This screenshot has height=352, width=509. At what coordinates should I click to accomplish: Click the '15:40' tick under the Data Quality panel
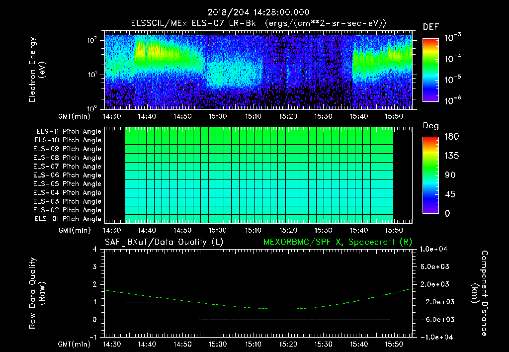[x=359, y=344]
